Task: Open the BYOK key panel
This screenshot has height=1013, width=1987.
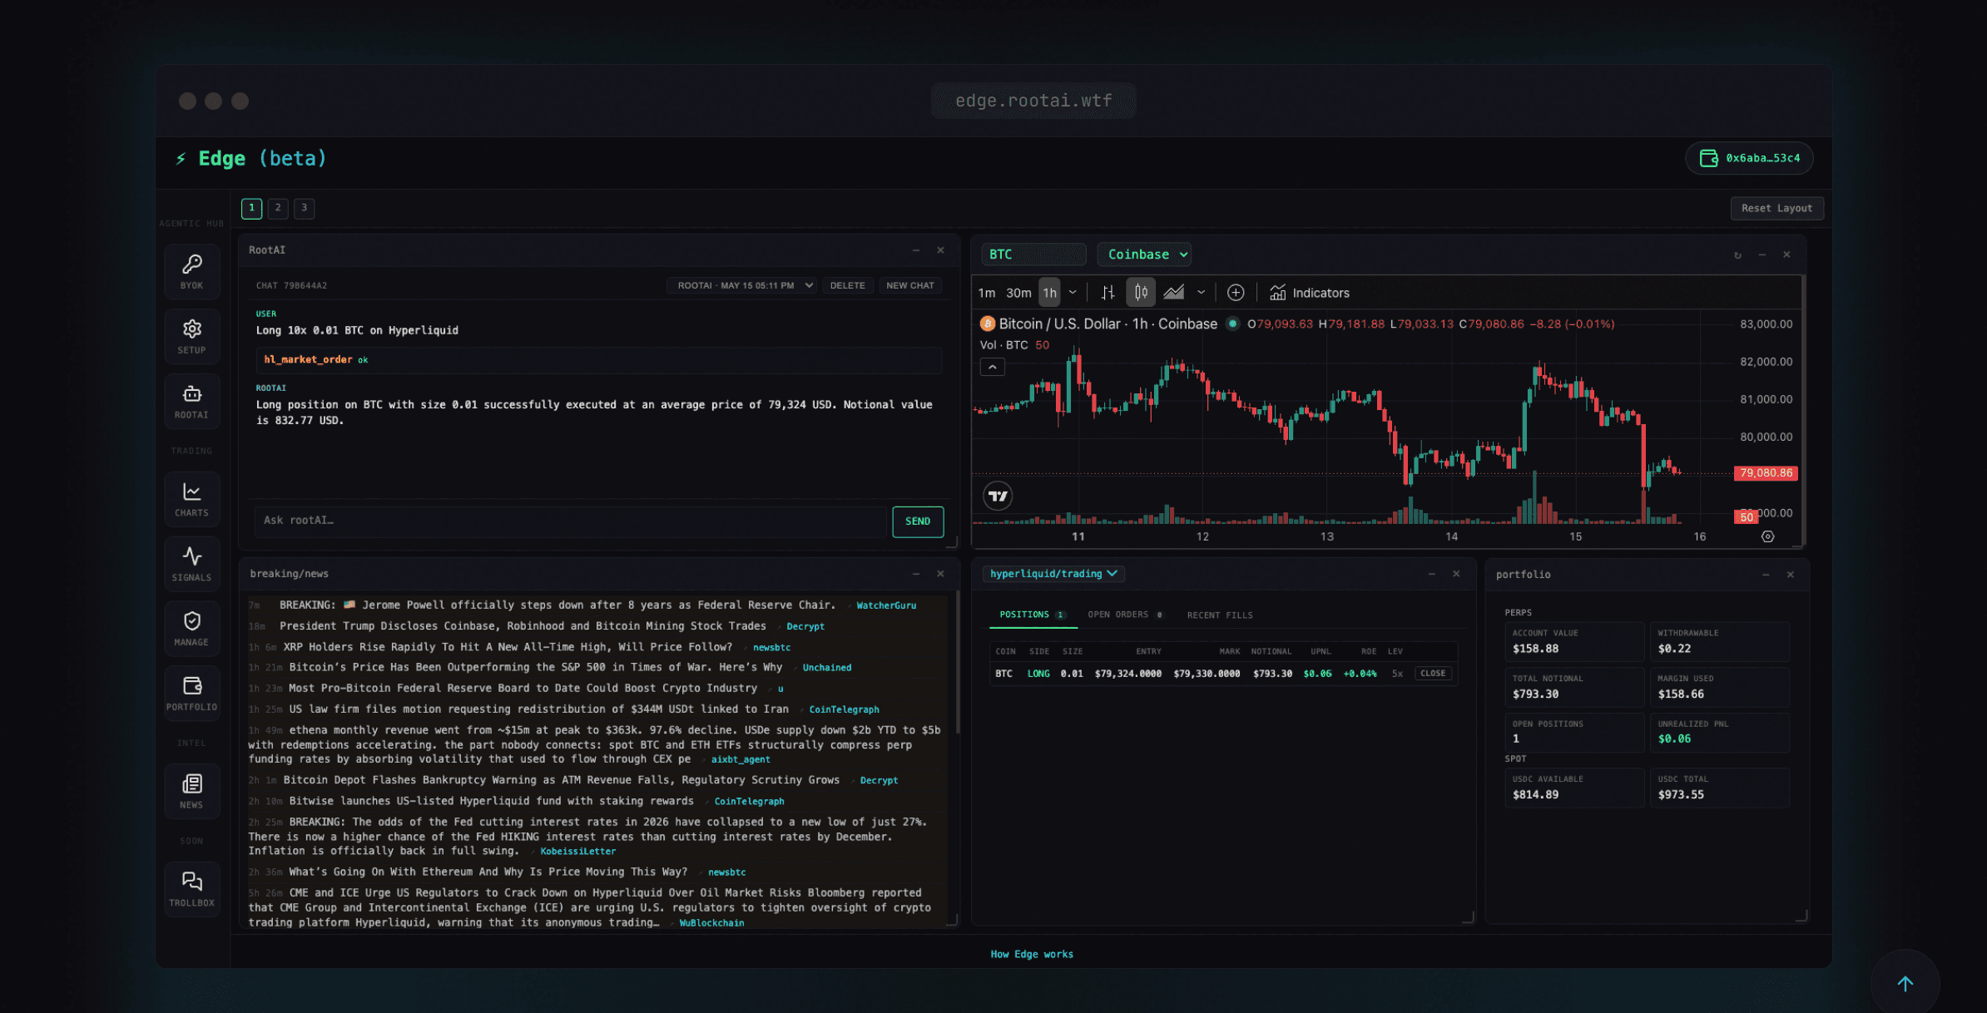Action: (191, 271)
